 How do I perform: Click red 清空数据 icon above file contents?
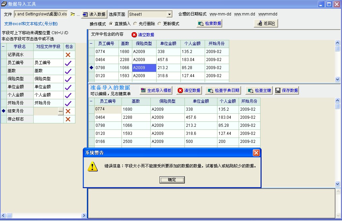(x=134, y=35)
